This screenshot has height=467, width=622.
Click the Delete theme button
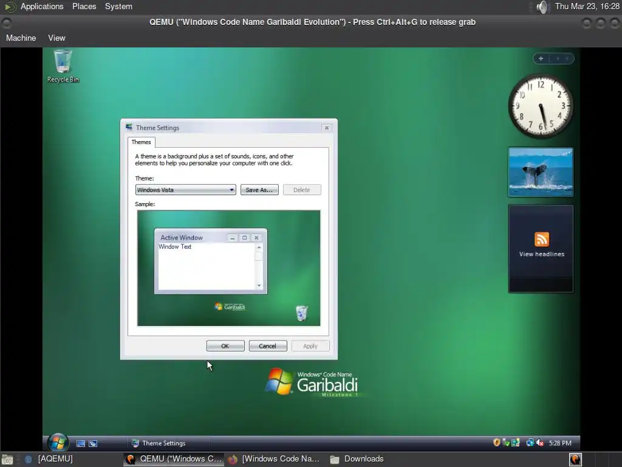point(302,190)
